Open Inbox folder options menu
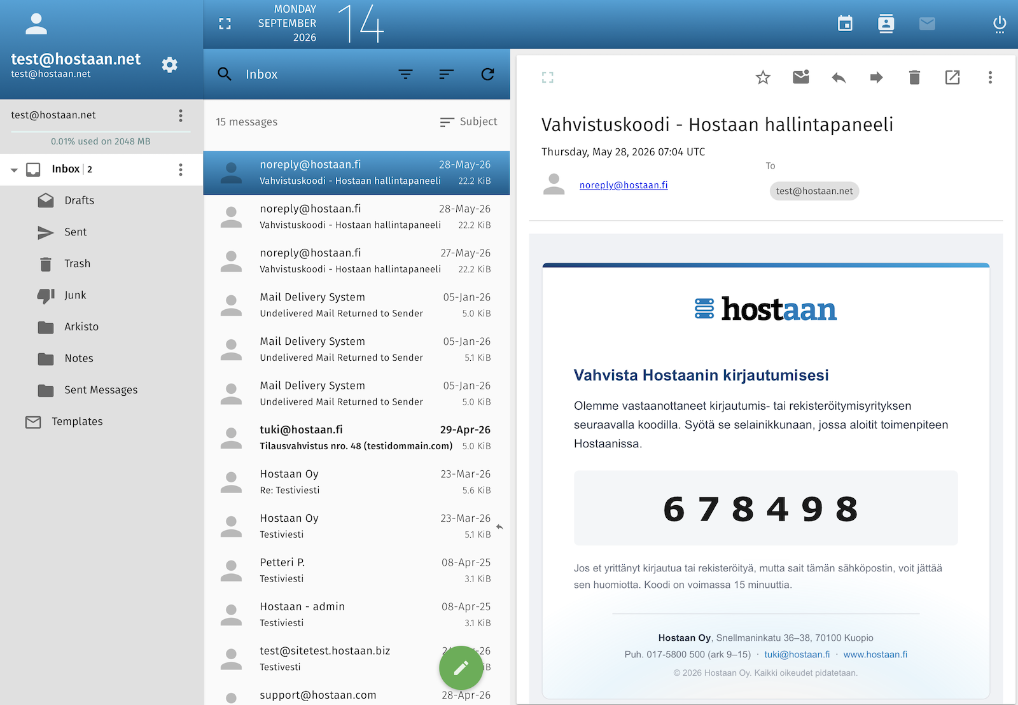The image size is (1018, 705). tap(181, 169)
